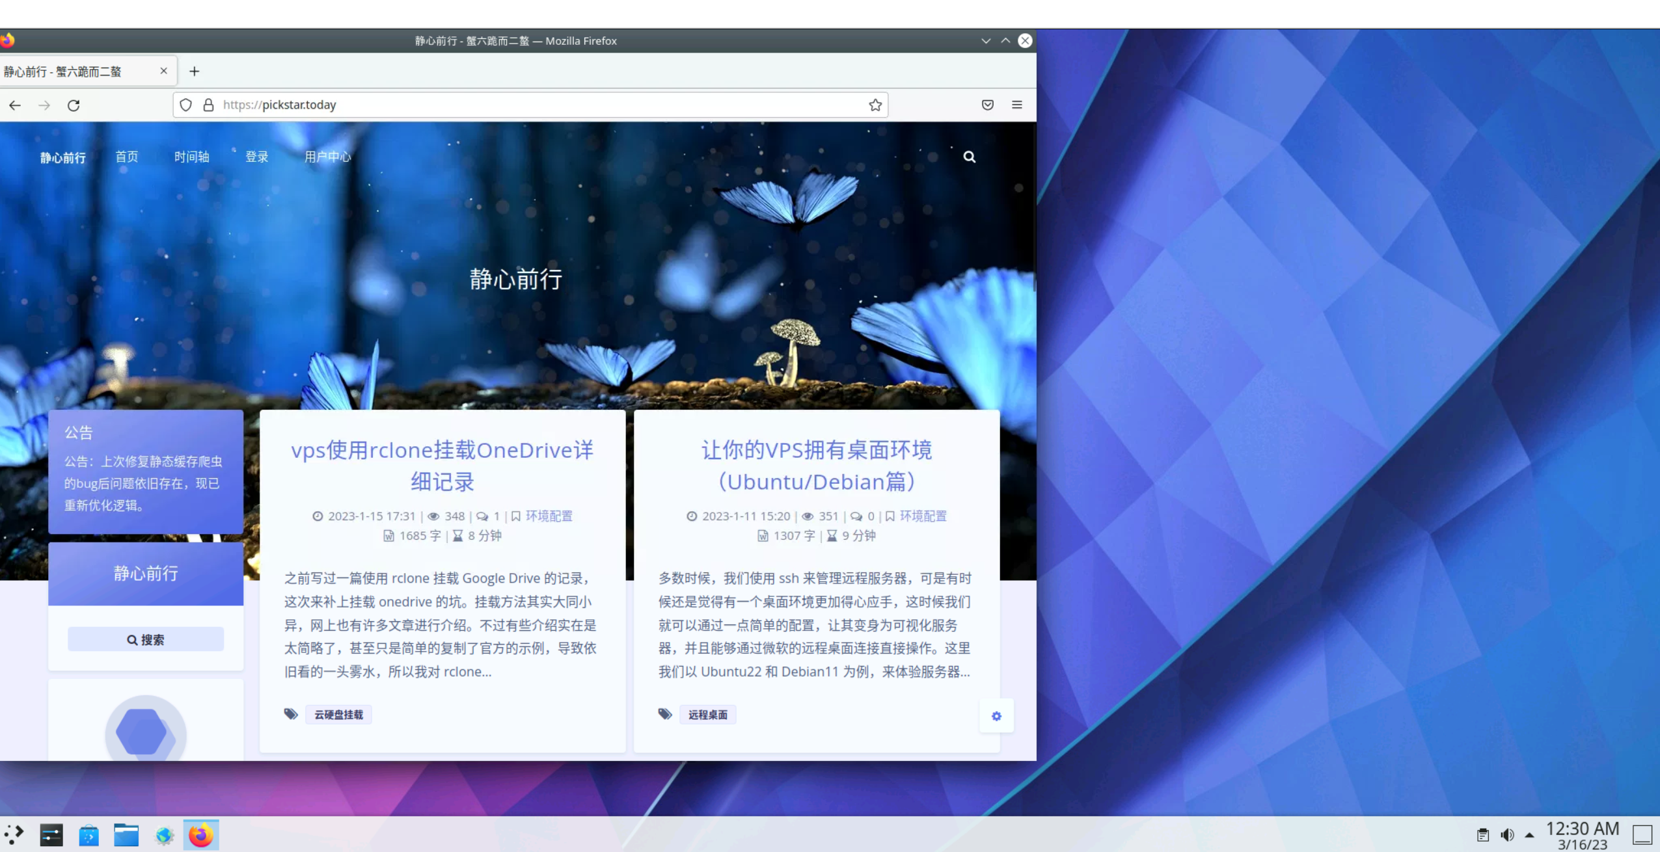Go back with the back arrow
Image resolution: width=1660 pixels, height=852 pixels.
(15, 105)
